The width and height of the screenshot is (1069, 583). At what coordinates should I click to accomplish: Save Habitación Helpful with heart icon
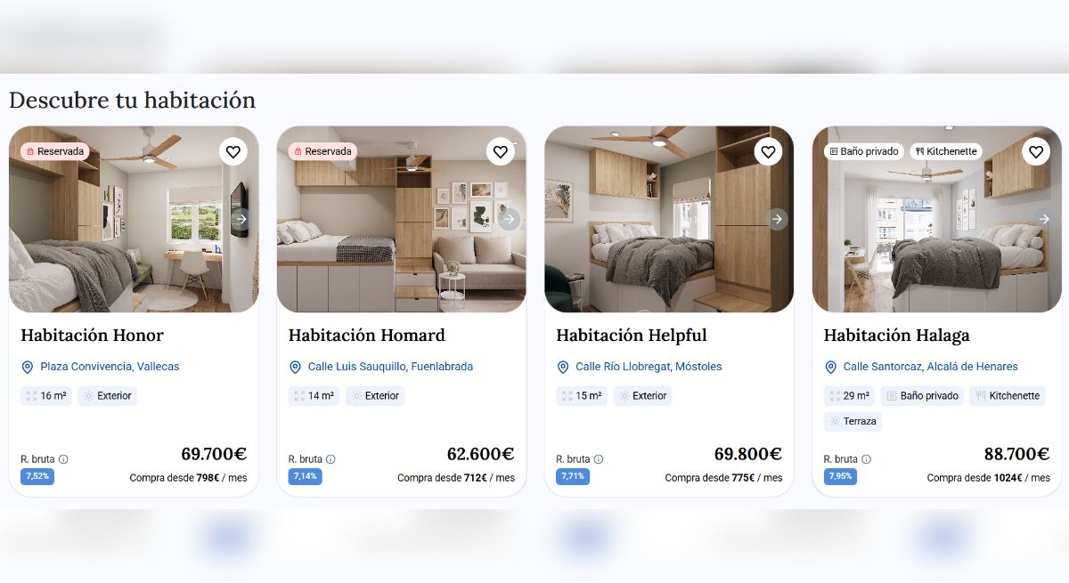(x=768, y=151)
